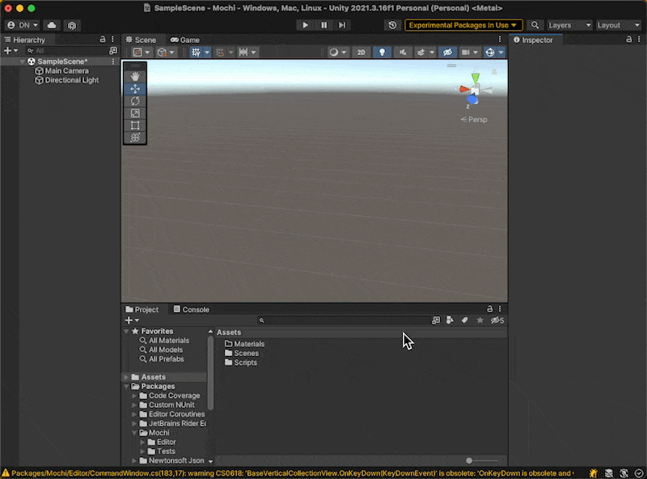
Task: Open the Undo History icon
Action: [392, 25]
